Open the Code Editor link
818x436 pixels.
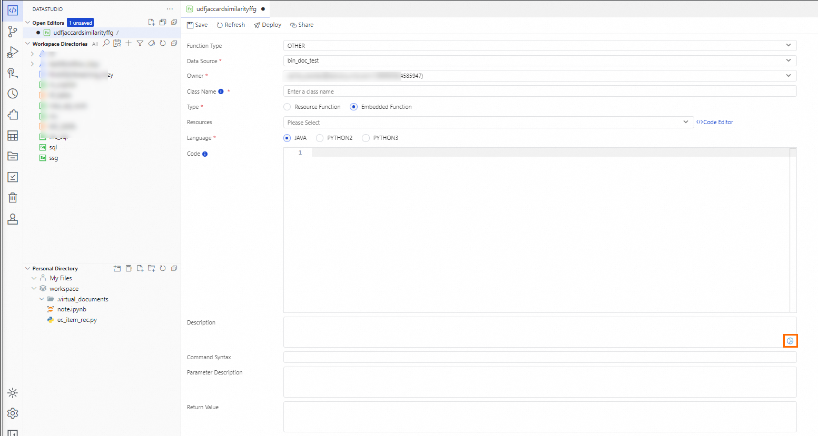tap(715, 122)
